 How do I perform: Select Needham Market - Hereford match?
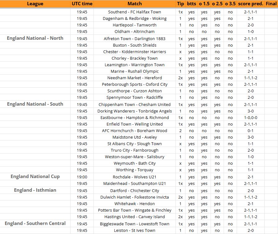pos(134,78)
